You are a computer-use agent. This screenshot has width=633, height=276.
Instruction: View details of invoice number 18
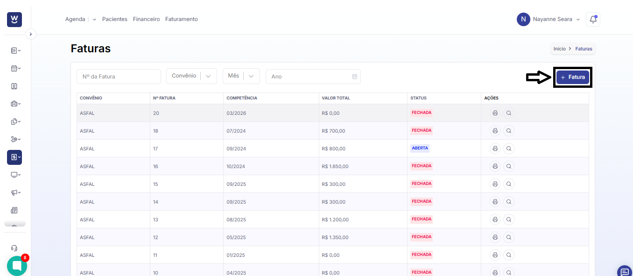pyautogui.click(x=509, y=131)
